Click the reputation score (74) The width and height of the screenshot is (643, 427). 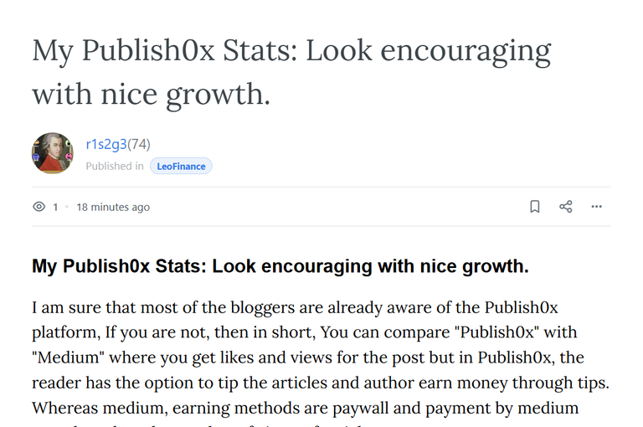click(139, 144)
